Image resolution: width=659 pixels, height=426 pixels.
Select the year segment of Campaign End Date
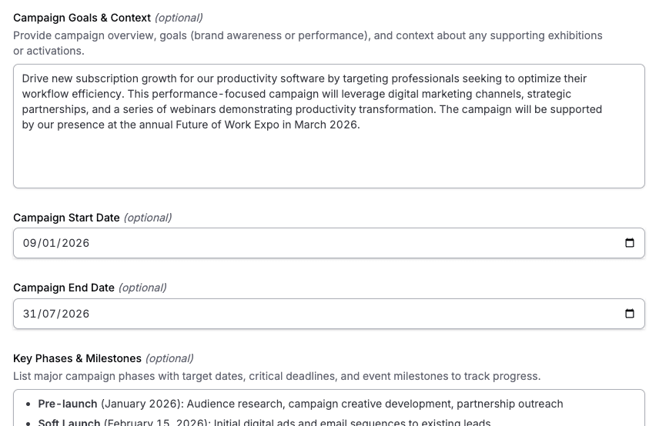point(75,314)
